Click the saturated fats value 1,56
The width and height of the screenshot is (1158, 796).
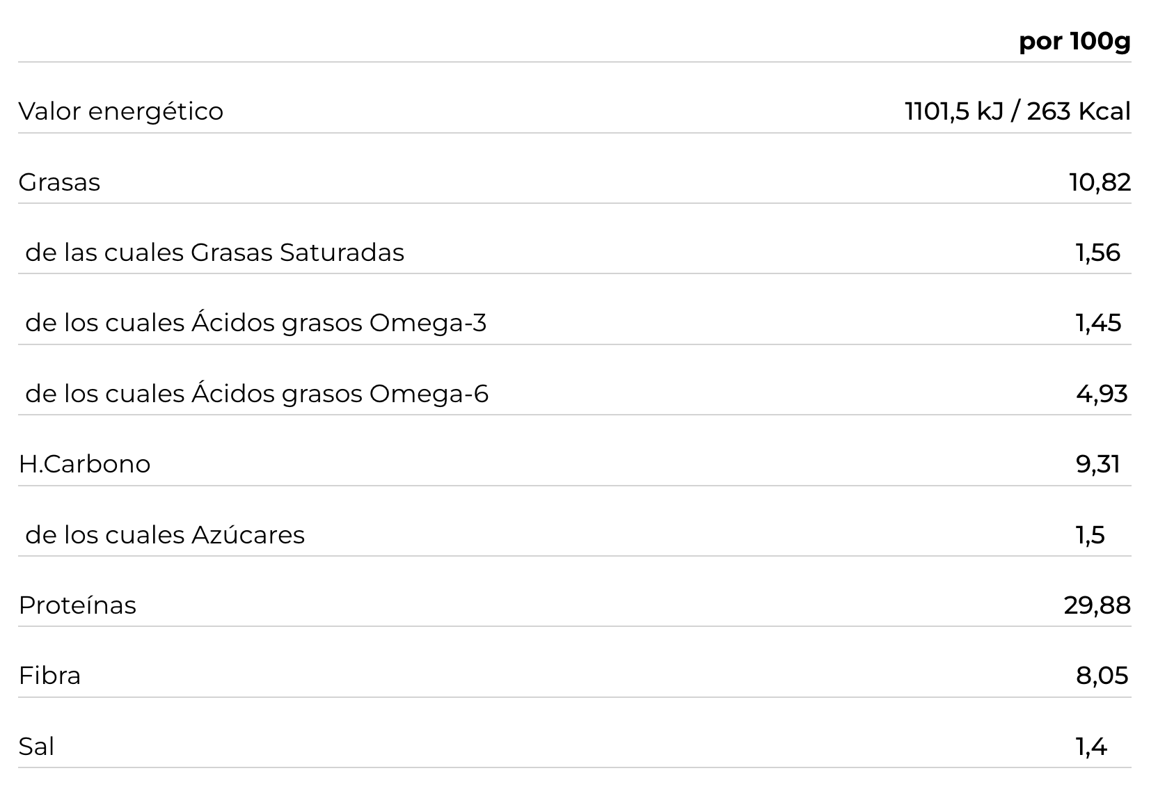[1097, 253]
